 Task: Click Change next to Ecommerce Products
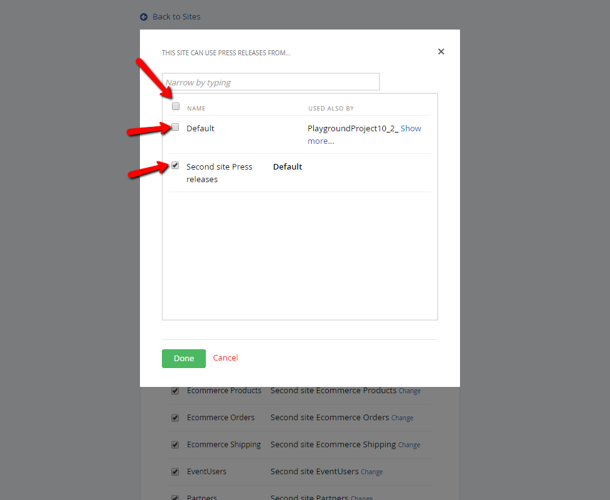(409, 391)
